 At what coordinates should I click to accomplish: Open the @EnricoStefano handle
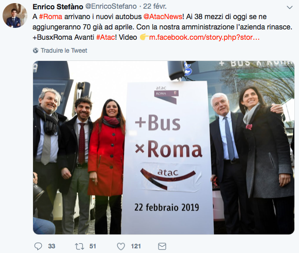pos(111,7)
